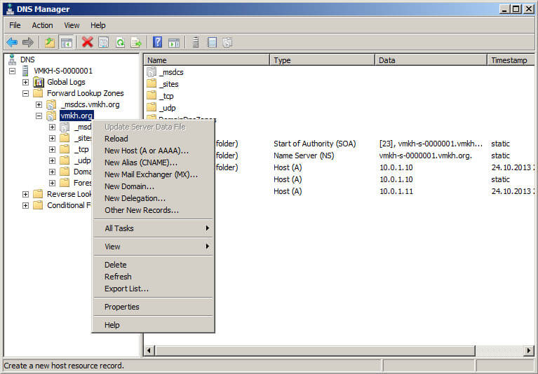The image size is (538, 374).
Task: Choose Export List in context menu
Action: point(153,289)
